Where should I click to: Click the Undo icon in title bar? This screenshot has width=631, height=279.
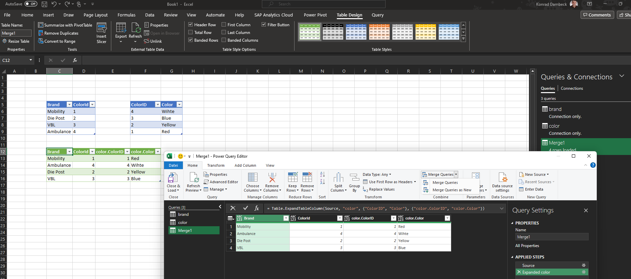pyautogui.click(x=54, y=4)
